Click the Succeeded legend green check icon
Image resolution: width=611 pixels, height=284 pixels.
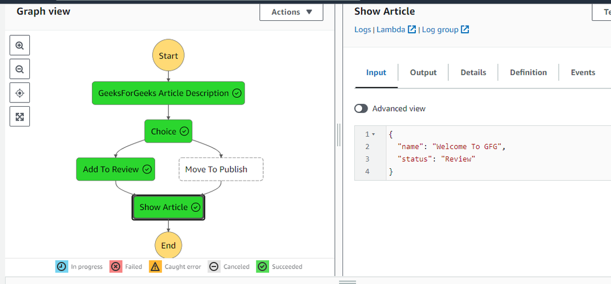pyautogui.click(x=262, y=267)
